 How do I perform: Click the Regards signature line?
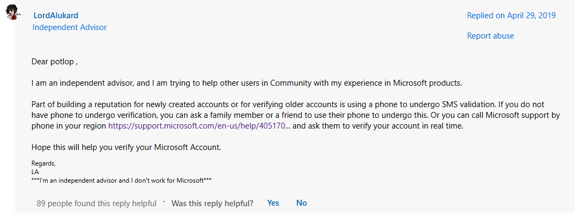(x=43, y=163)
